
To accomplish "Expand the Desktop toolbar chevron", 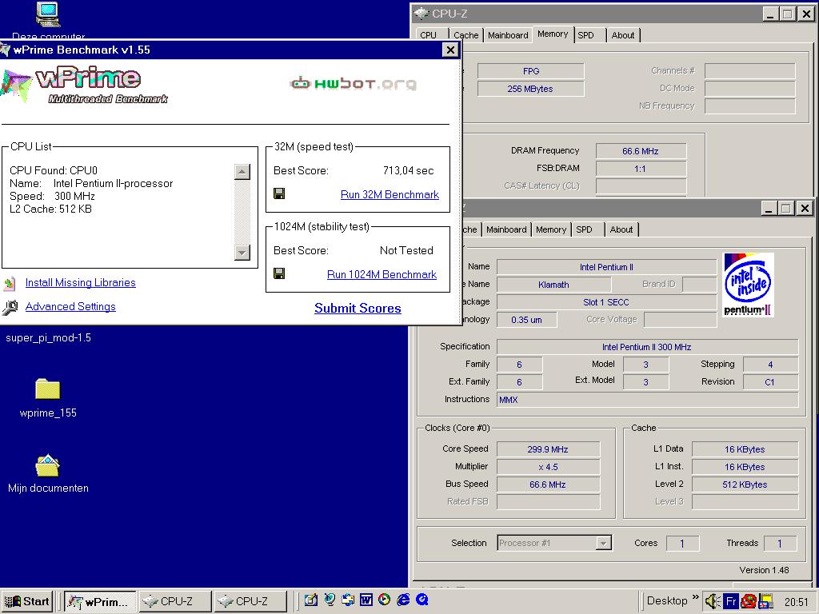I will point(695,597).
